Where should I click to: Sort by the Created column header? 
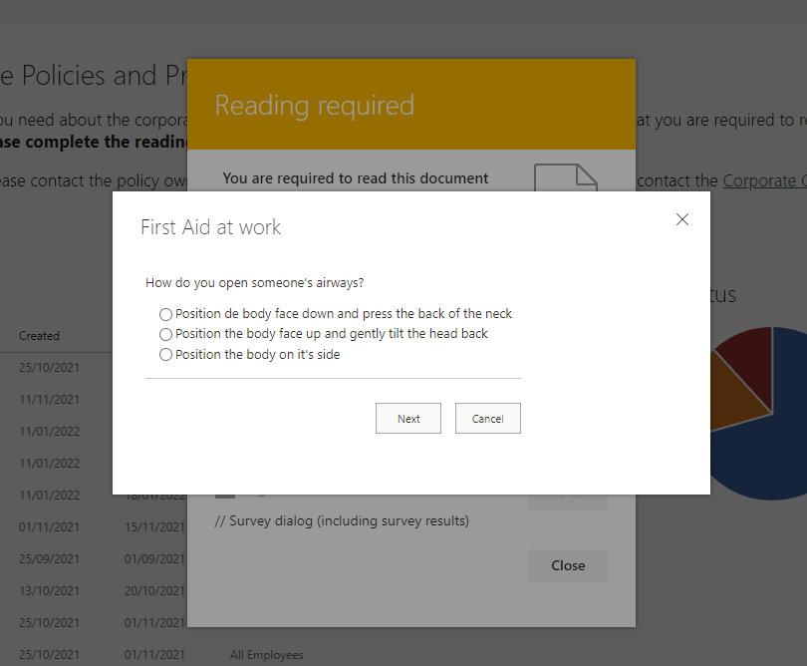click(40, 336)
